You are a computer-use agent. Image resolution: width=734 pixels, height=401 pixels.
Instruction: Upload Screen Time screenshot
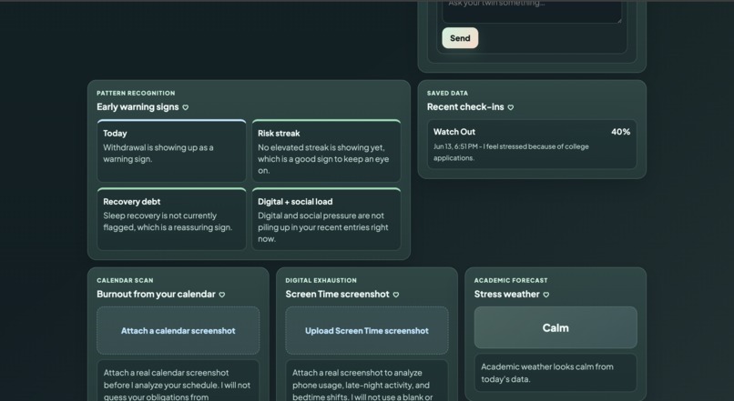click(367, 330)
